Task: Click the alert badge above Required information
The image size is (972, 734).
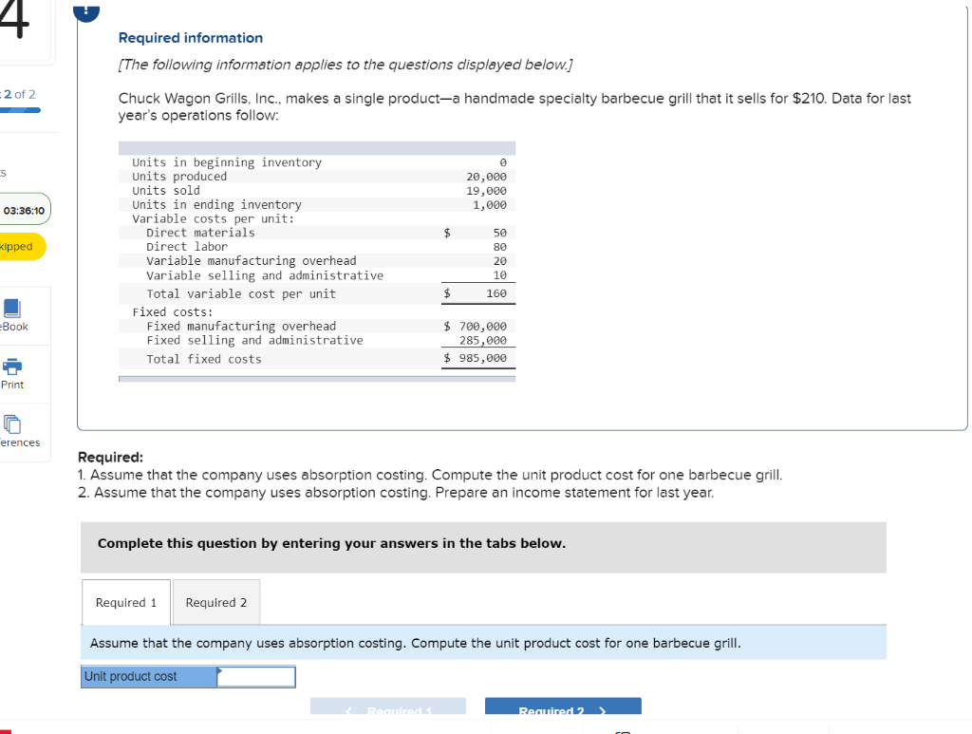Action: click(x=86, y=11)
